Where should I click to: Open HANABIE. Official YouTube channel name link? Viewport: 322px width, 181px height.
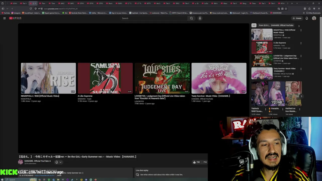tap(36, 161)
